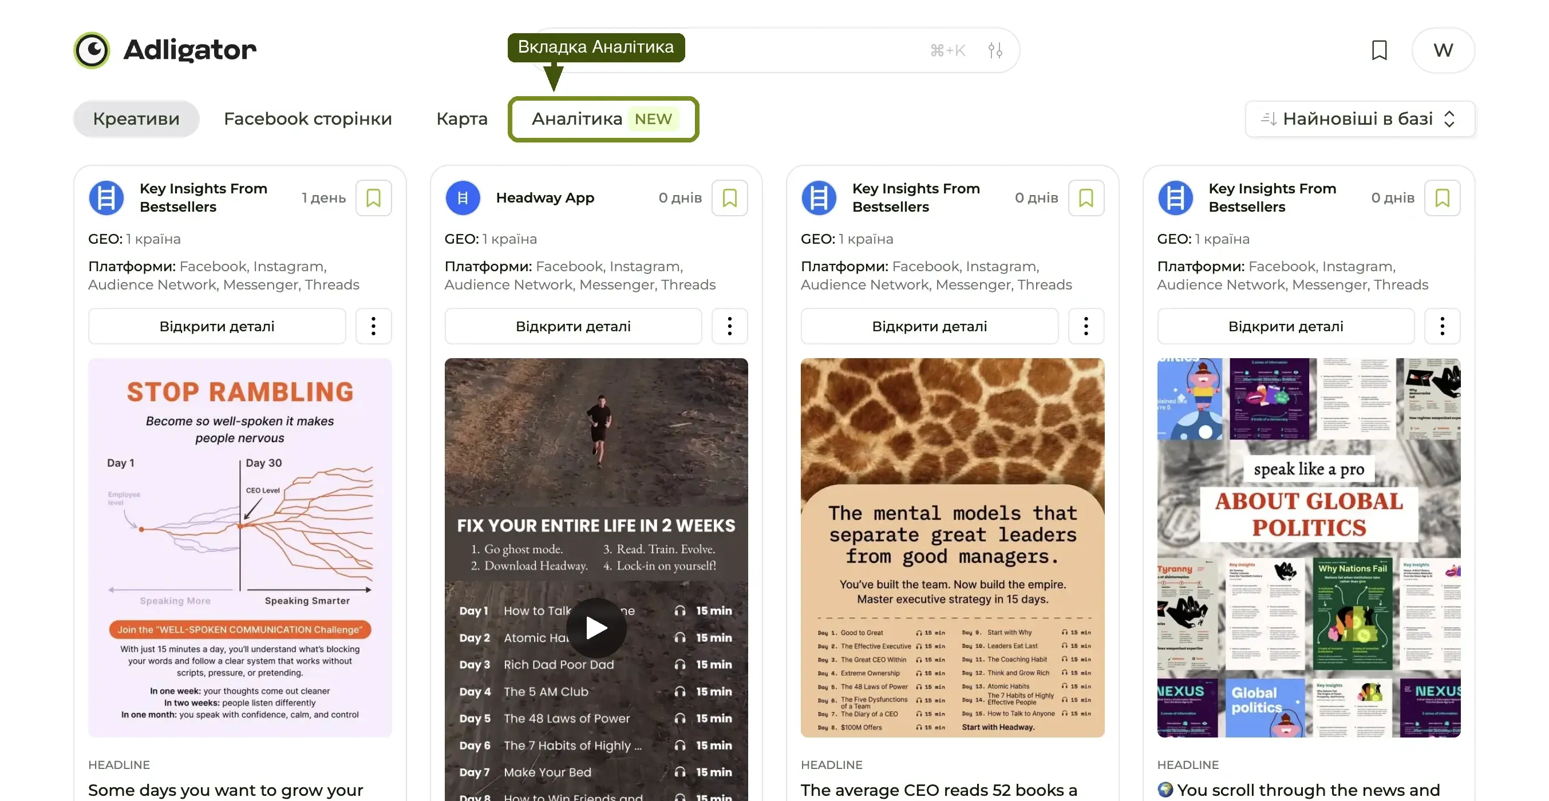Bookmark the Headway App card
1549x801 pixels.
(729, 198)
